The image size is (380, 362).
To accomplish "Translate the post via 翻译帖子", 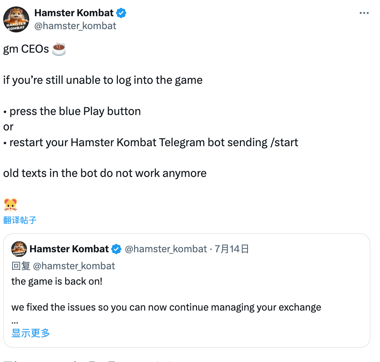I will pos(20,220).
